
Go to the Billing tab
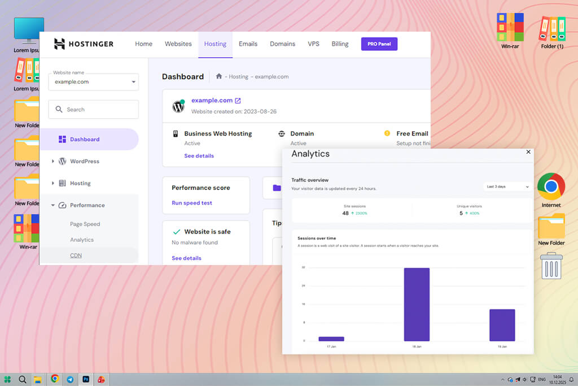340,44
